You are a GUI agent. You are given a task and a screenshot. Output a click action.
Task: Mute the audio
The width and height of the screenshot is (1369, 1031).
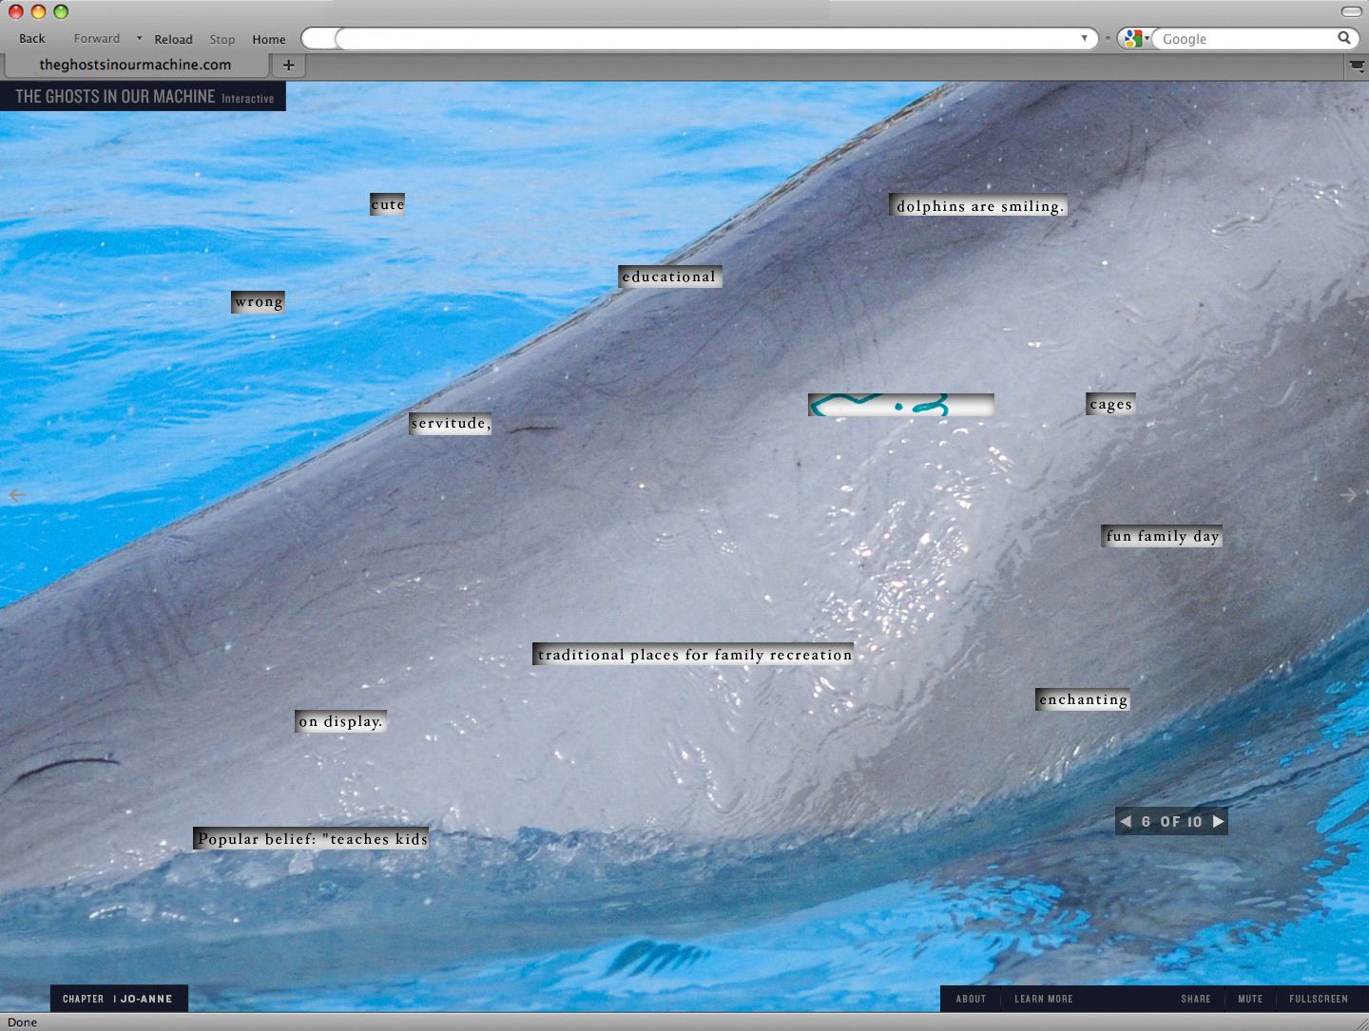pos(1250,999)
